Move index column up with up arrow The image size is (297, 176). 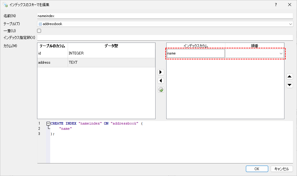tap(290, 77)
